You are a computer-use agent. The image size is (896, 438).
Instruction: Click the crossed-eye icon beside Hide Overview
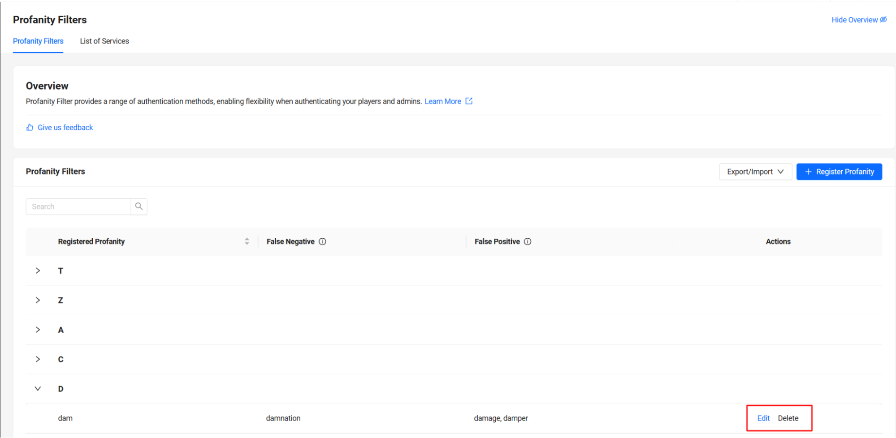(x=883, y=20)
